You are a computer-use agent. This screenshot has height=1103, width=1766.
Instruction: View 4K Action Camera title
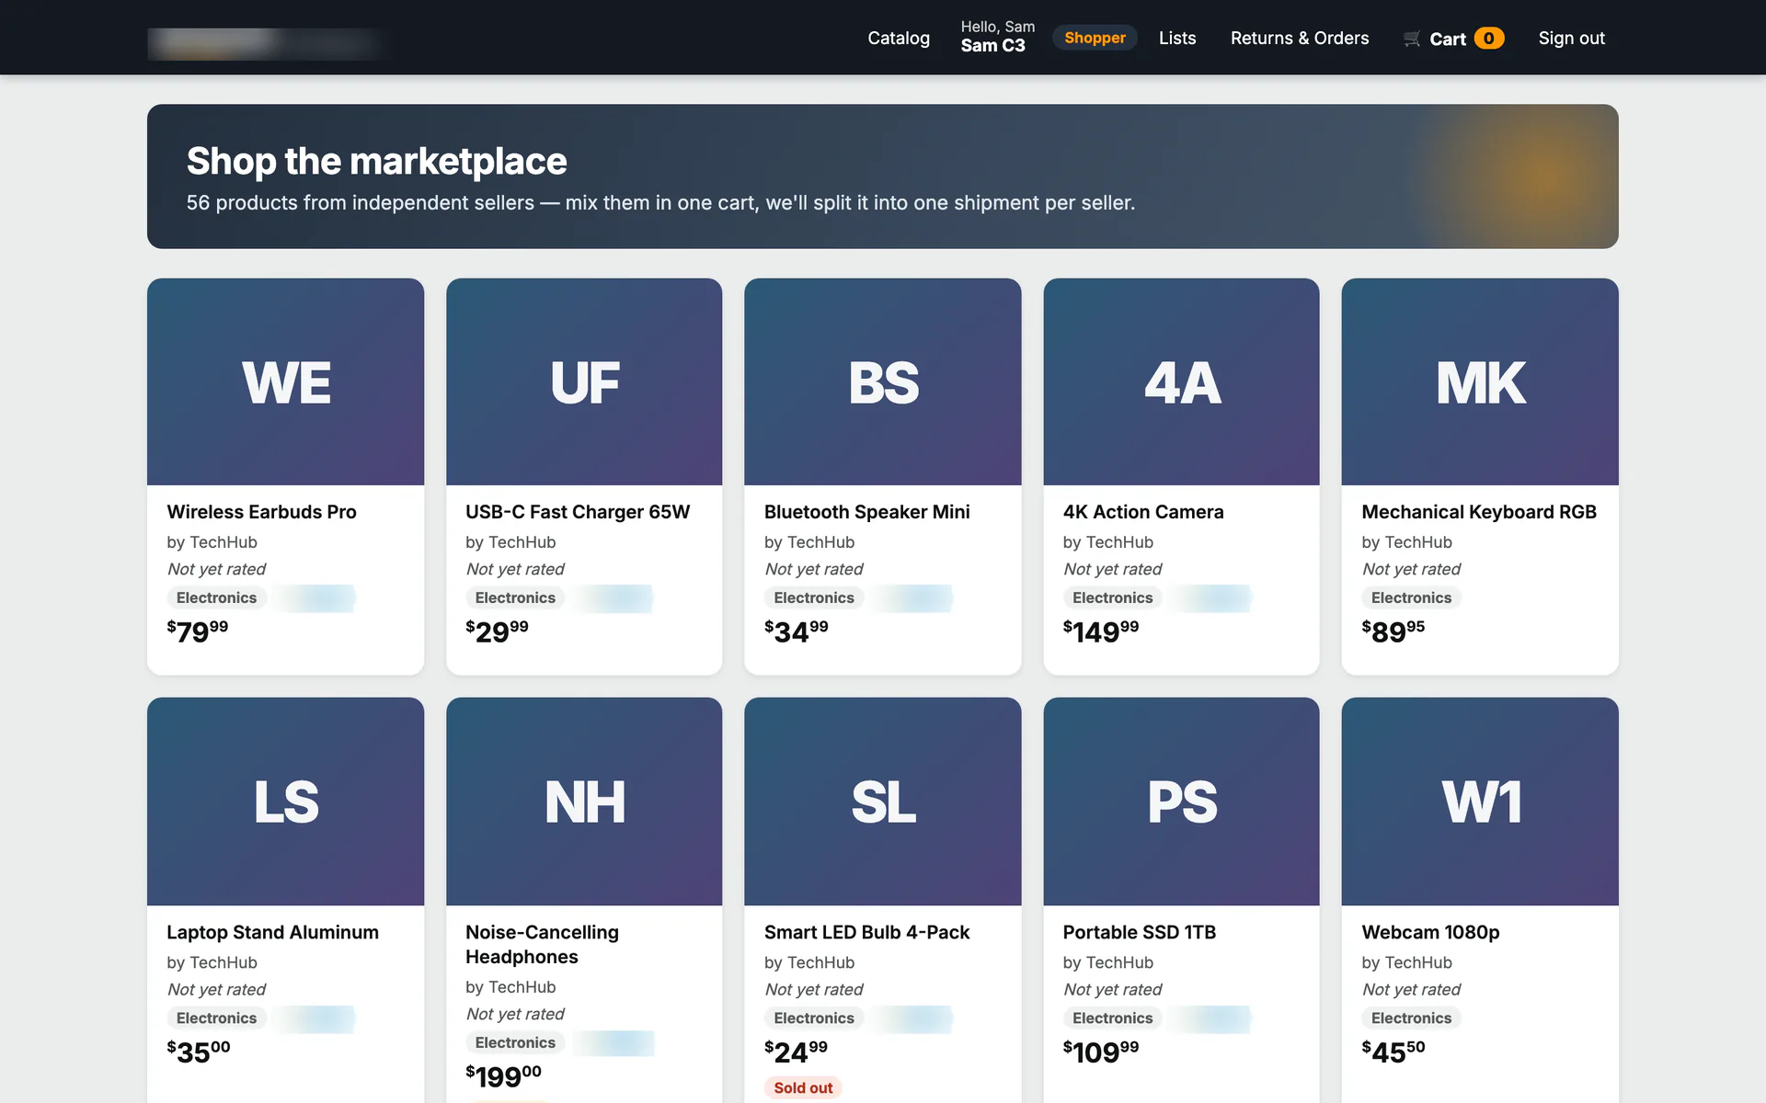[1143, 512]
